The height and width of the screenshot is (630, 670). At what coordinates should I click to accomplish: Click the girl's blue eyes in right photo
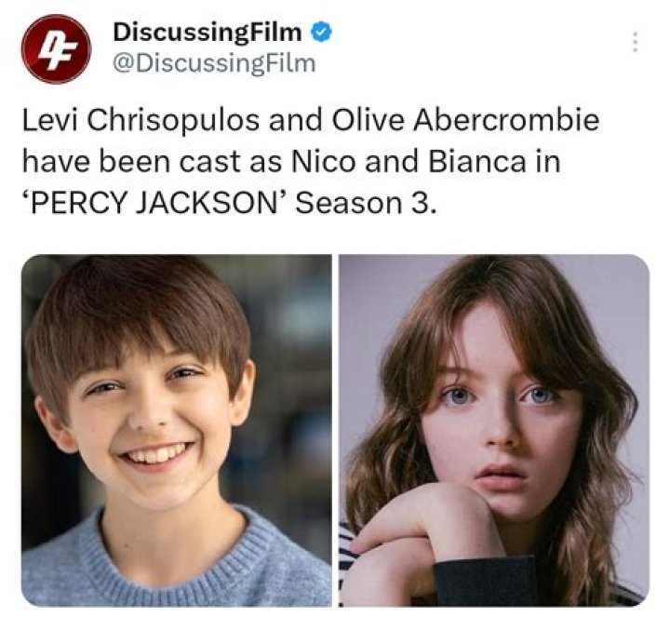[x=498, y=395]
